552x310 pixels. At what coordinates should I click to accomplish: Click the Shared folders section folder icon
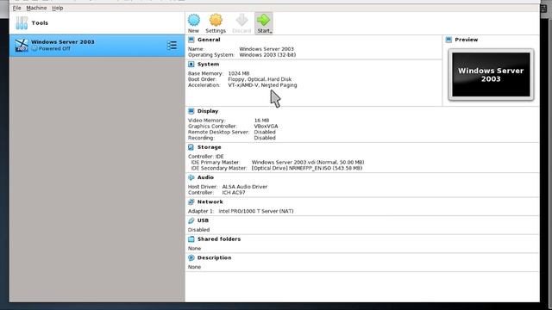tap(191, 239)
